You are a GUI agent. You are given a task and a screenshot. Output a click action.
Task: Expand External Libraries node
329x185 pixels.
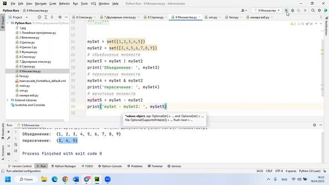8,100
